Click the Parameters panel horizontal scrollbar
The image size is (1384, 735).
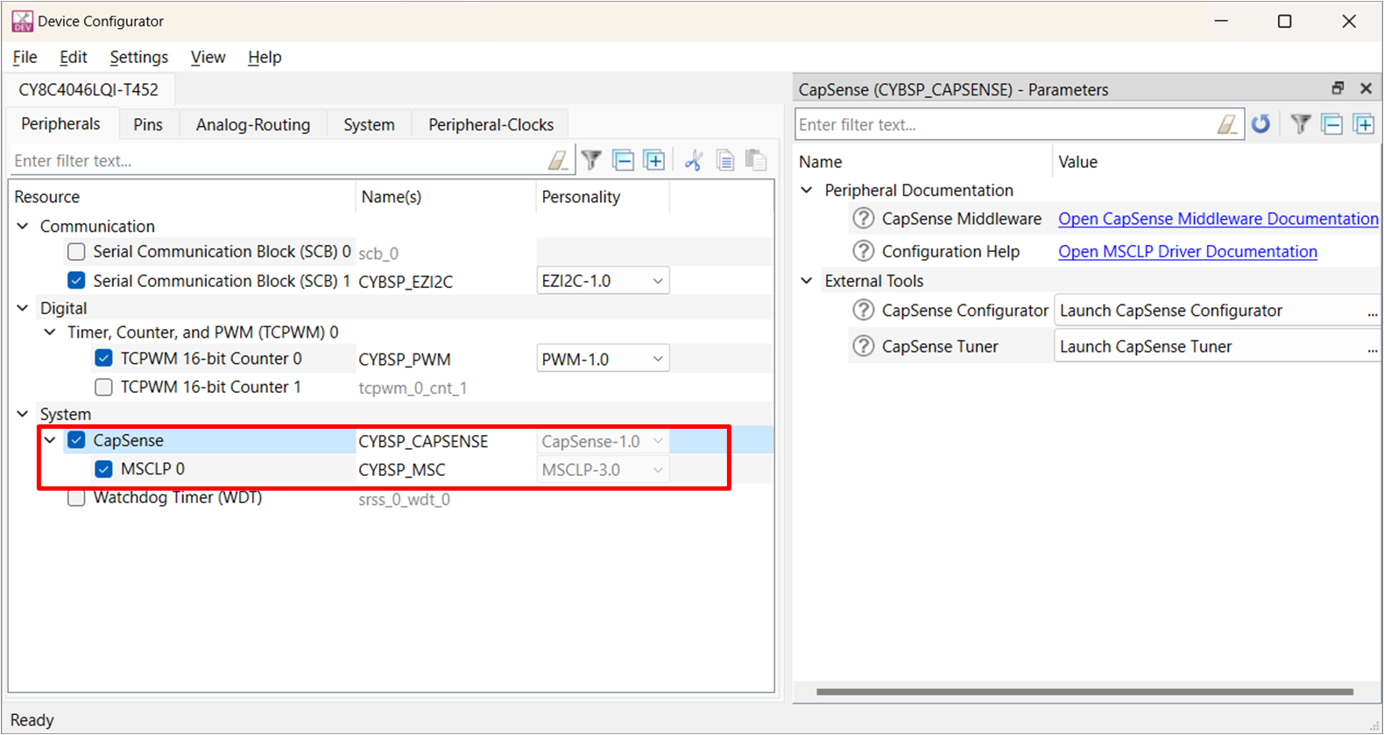1084,691
